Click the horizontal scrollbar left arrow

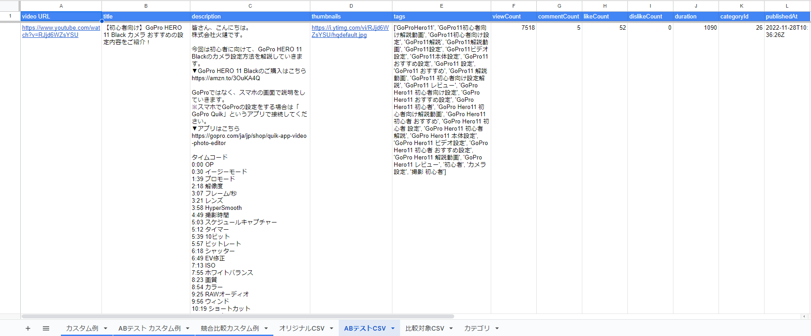pos(804,316)
